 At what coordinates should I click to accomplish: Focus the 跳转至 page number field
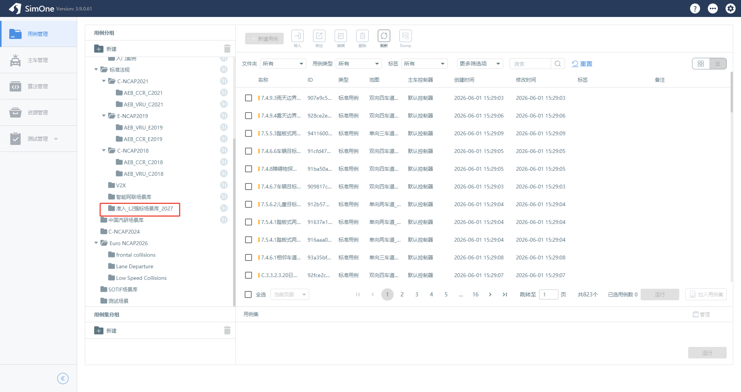pyautogui.click(x=549, y=294)
